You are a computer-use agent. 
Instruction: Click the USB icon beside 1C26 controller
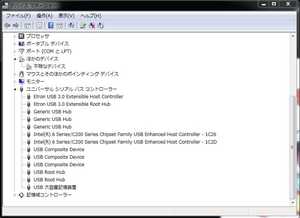pos(29,135)
